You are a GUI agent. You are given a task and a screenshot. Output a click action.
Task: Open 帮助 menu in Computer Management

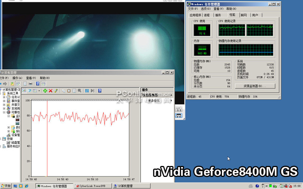[x=45, y=78]
